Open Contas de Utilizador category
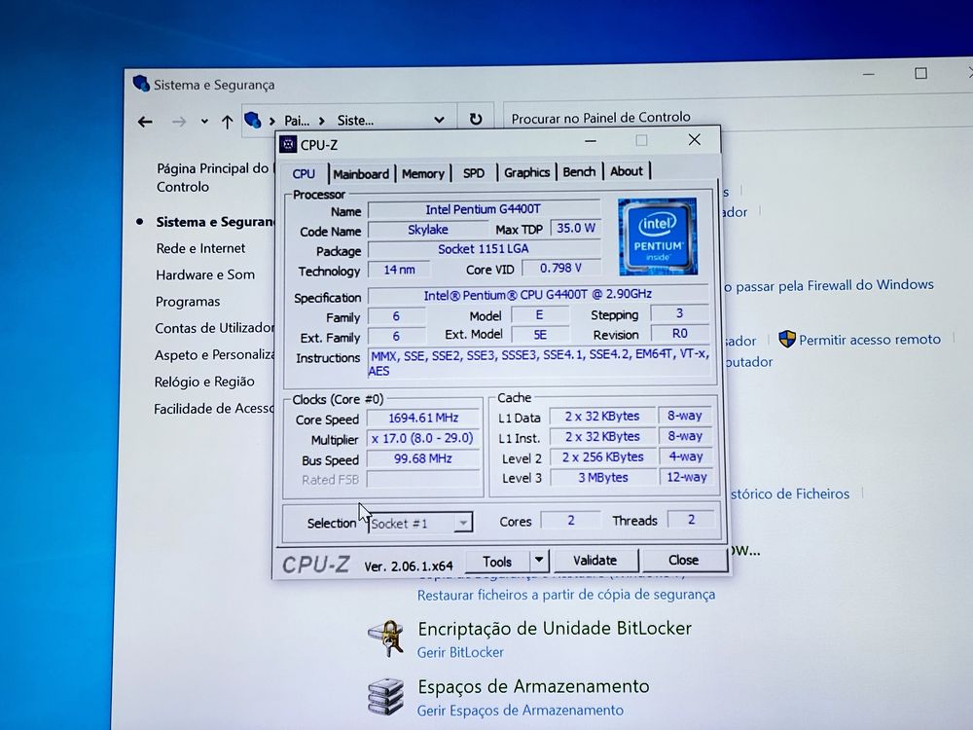973x730 pixels. coord(214,328)
